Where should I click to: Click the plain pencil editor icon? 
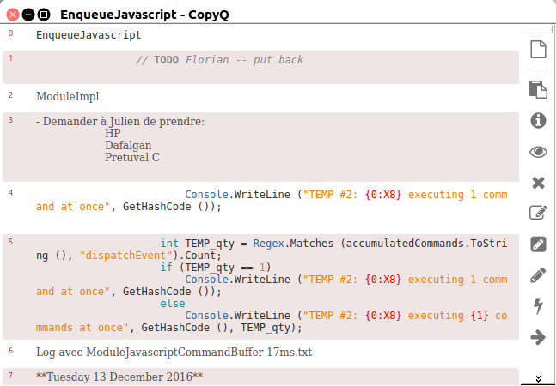coord(538,275)
